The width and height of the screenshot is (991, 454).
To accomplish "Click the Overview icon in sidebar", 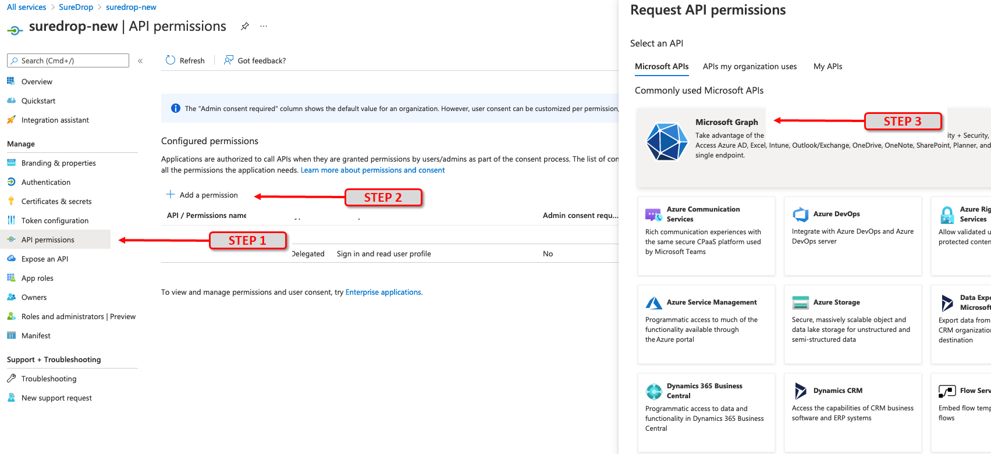I will pos(11,81).
